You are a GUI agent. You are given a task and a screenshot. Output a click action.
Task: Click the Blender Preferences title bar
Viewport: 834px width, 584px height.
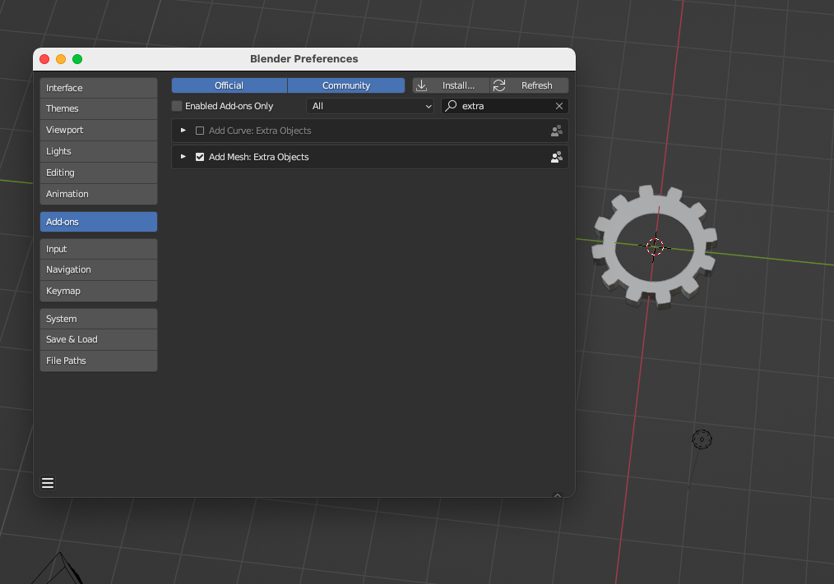point(304,59)
